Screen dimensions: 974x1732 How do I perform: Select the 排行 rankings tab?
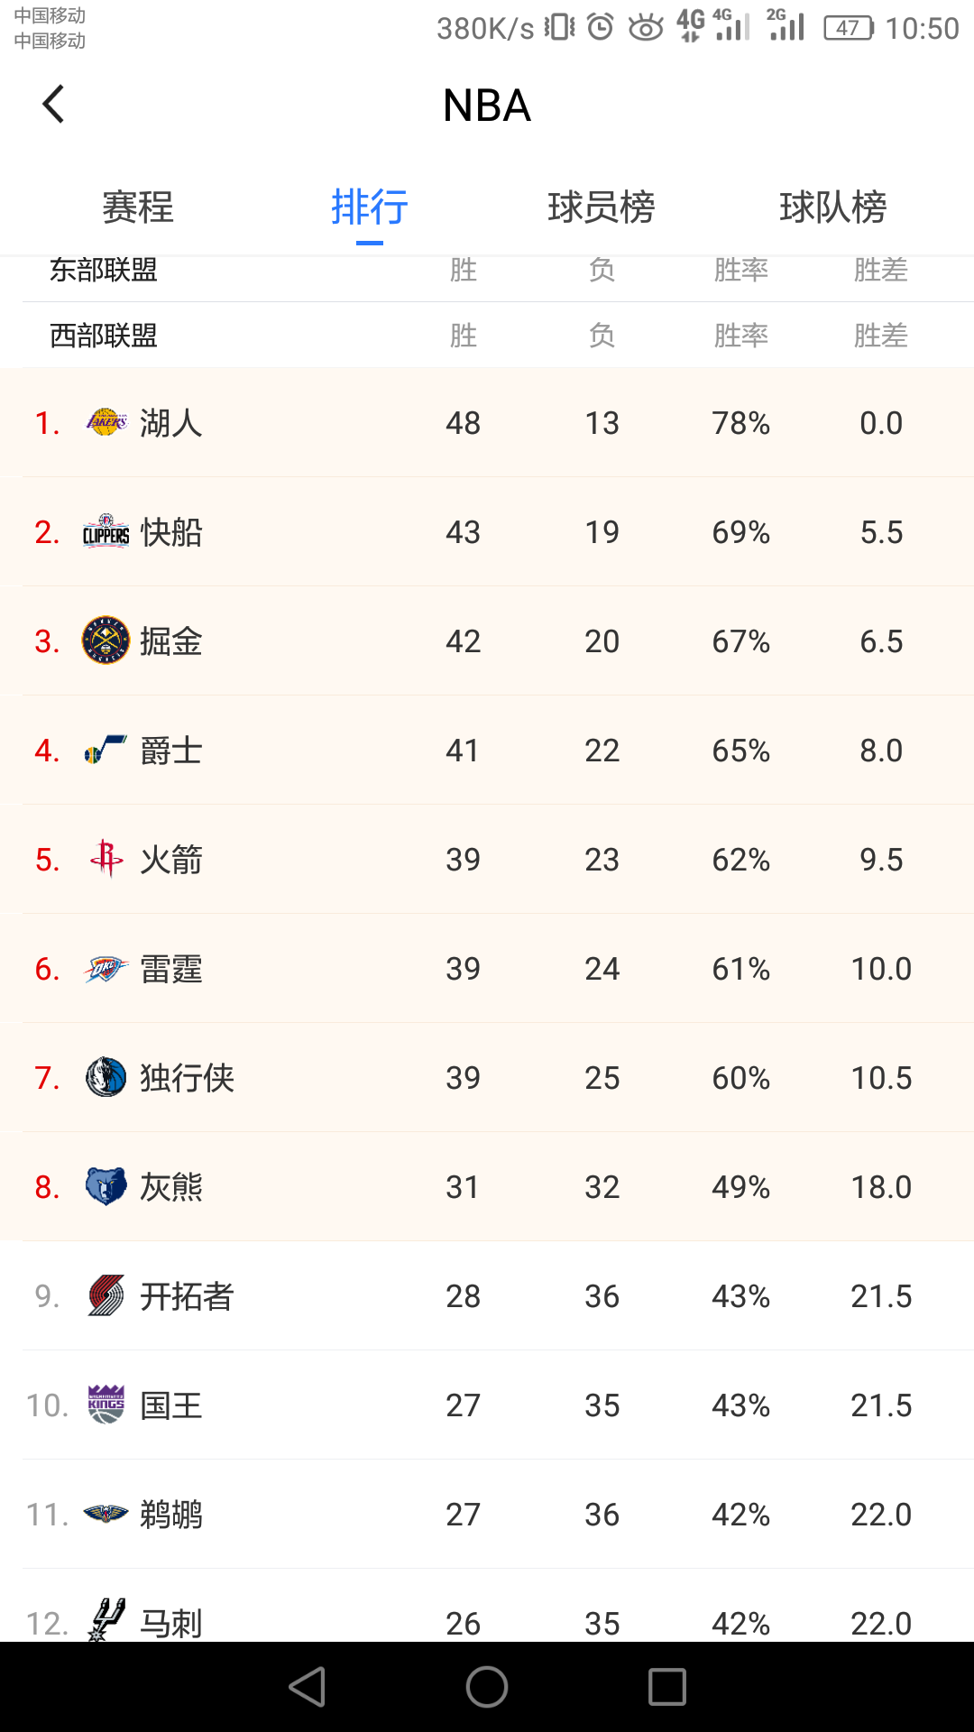pos(370,207)
